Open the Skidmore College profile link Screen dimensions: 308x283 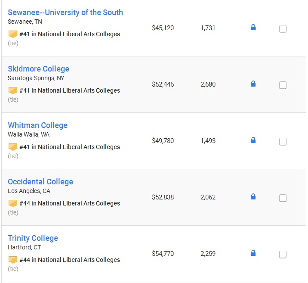click(x=39, y=69)
